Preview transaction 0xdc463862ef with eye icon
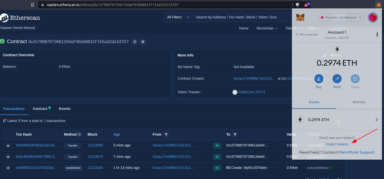This screenshot has width=384, height=179. 8,157
